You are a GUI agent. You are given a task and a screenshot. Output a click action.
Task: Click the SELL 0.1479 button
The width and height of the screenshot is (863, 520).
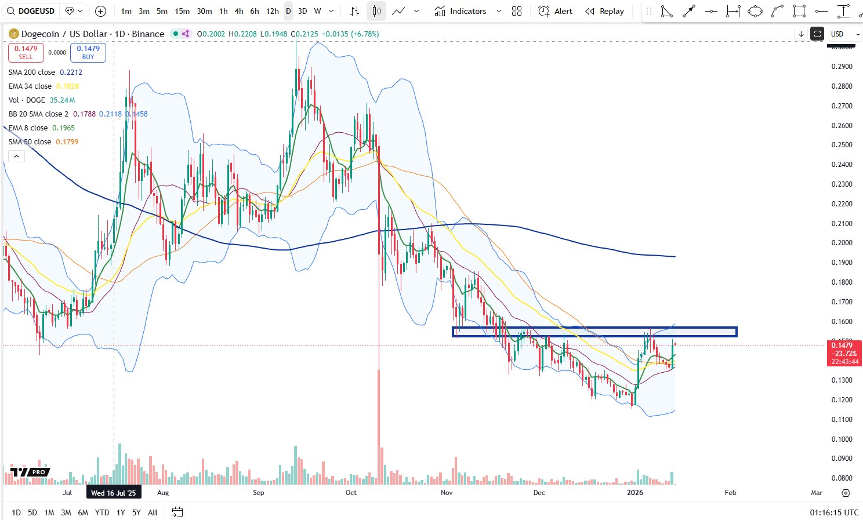tap(26, 52)
